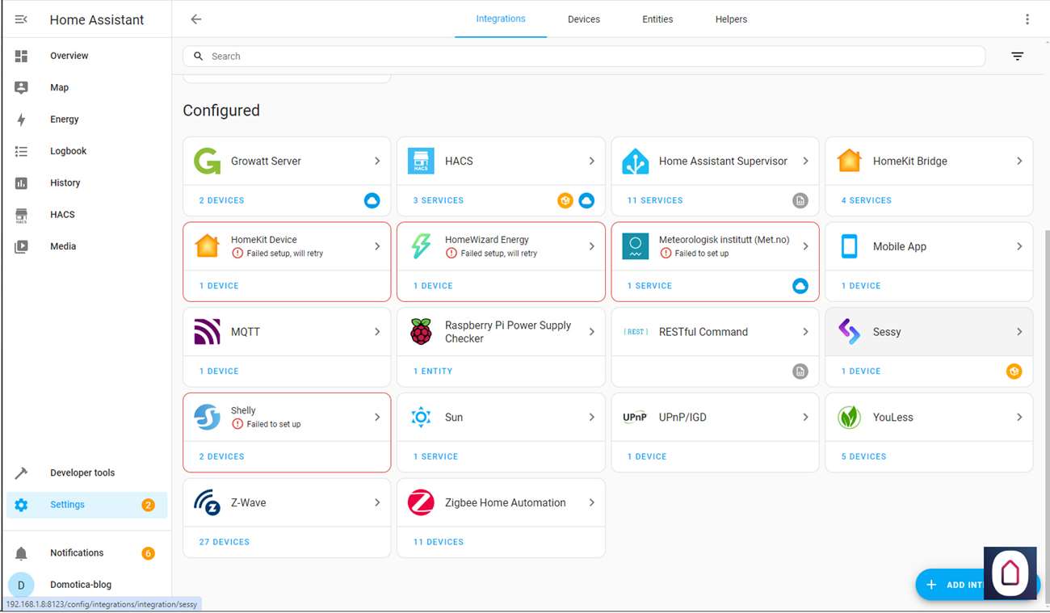
Task: Open the filter icon next to search
Action: pos(1017,57)
